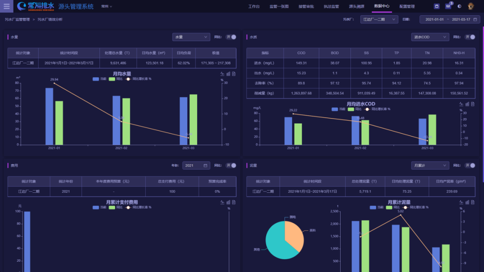This screenshot has height=272, width=484.
Task: Open data view for 月累计泥量 chart
Action: coord(472,202)
